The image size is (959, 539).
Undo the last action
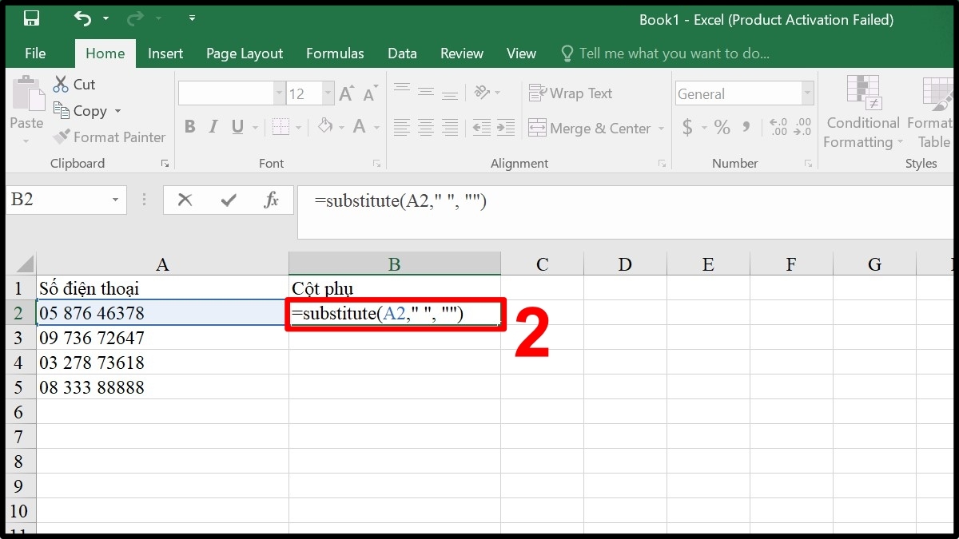point(82,18)
